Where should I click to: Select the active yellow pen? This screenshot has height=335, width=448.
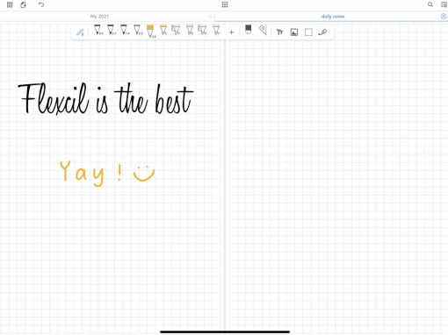(x=151, y=32)
